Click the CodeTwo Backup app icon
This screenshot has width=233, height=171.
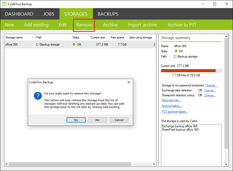(x=4, y=4)
